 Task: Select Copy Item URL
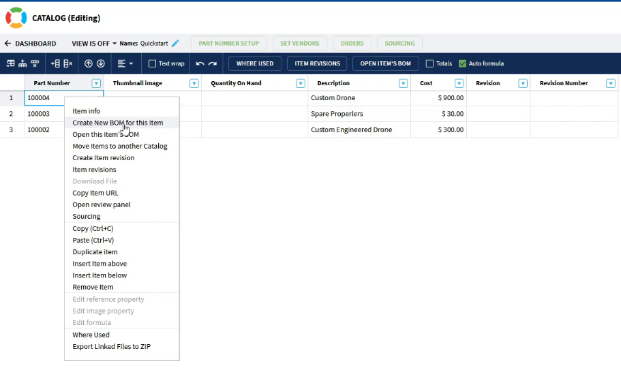tap(122, 193)
